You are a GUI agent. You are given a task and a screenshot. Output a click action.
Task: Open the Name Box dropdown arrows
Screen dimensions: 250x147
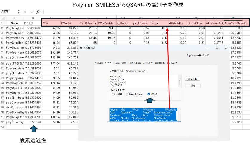pos(19,12)
